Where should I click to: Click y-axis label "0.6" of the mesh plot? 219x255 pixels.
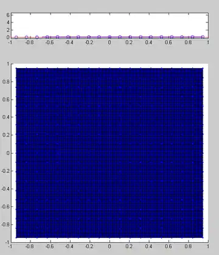(6, 100)
